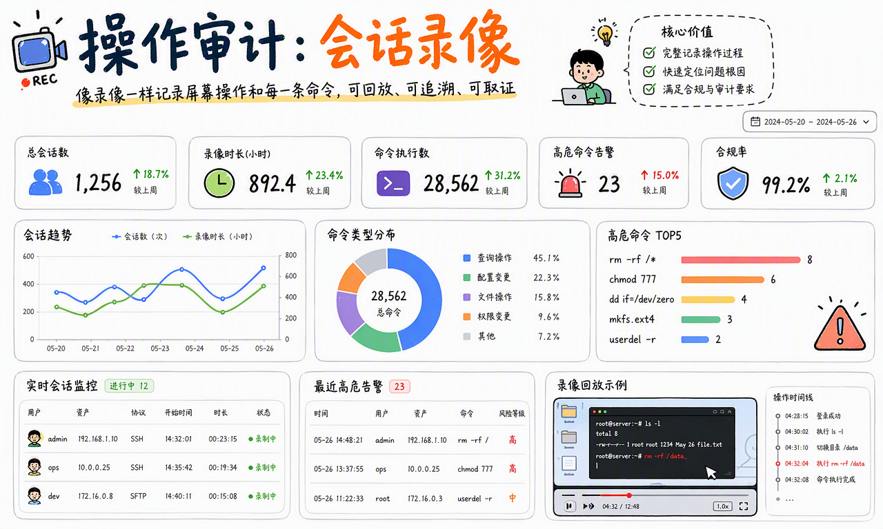Click the 中 risk level for userdel -r alert
Viewport: 883px width, 529px height.
tap(513, 498)
